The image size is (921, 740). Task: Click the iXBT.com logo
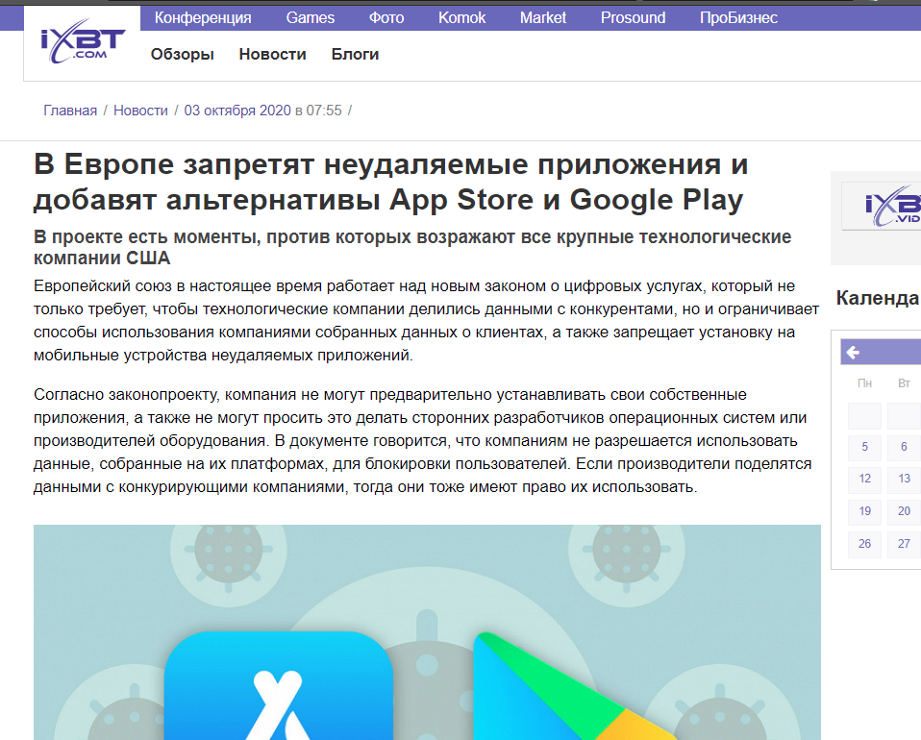[x=83, y=43]
